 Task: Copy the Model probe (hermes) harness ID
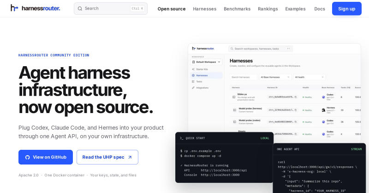coord(296,110)
